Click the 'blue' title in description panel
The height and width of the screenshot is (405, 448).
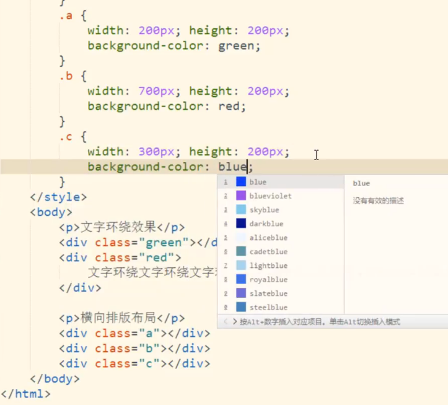361,184
